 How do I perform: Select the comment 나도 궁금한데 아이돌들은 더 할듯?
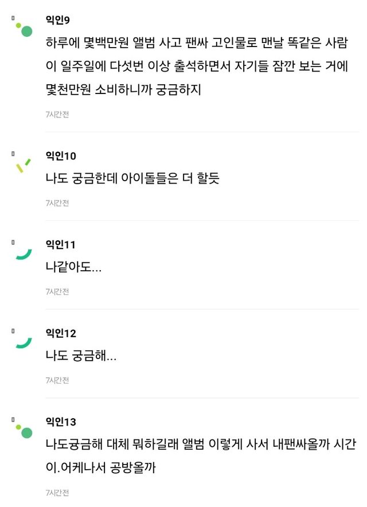coord(132,178)
